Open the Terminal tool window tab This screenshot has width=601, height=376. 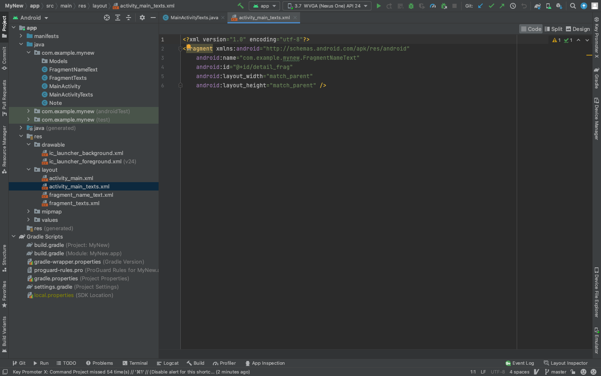pyautogui.click(x=135, y=363)
